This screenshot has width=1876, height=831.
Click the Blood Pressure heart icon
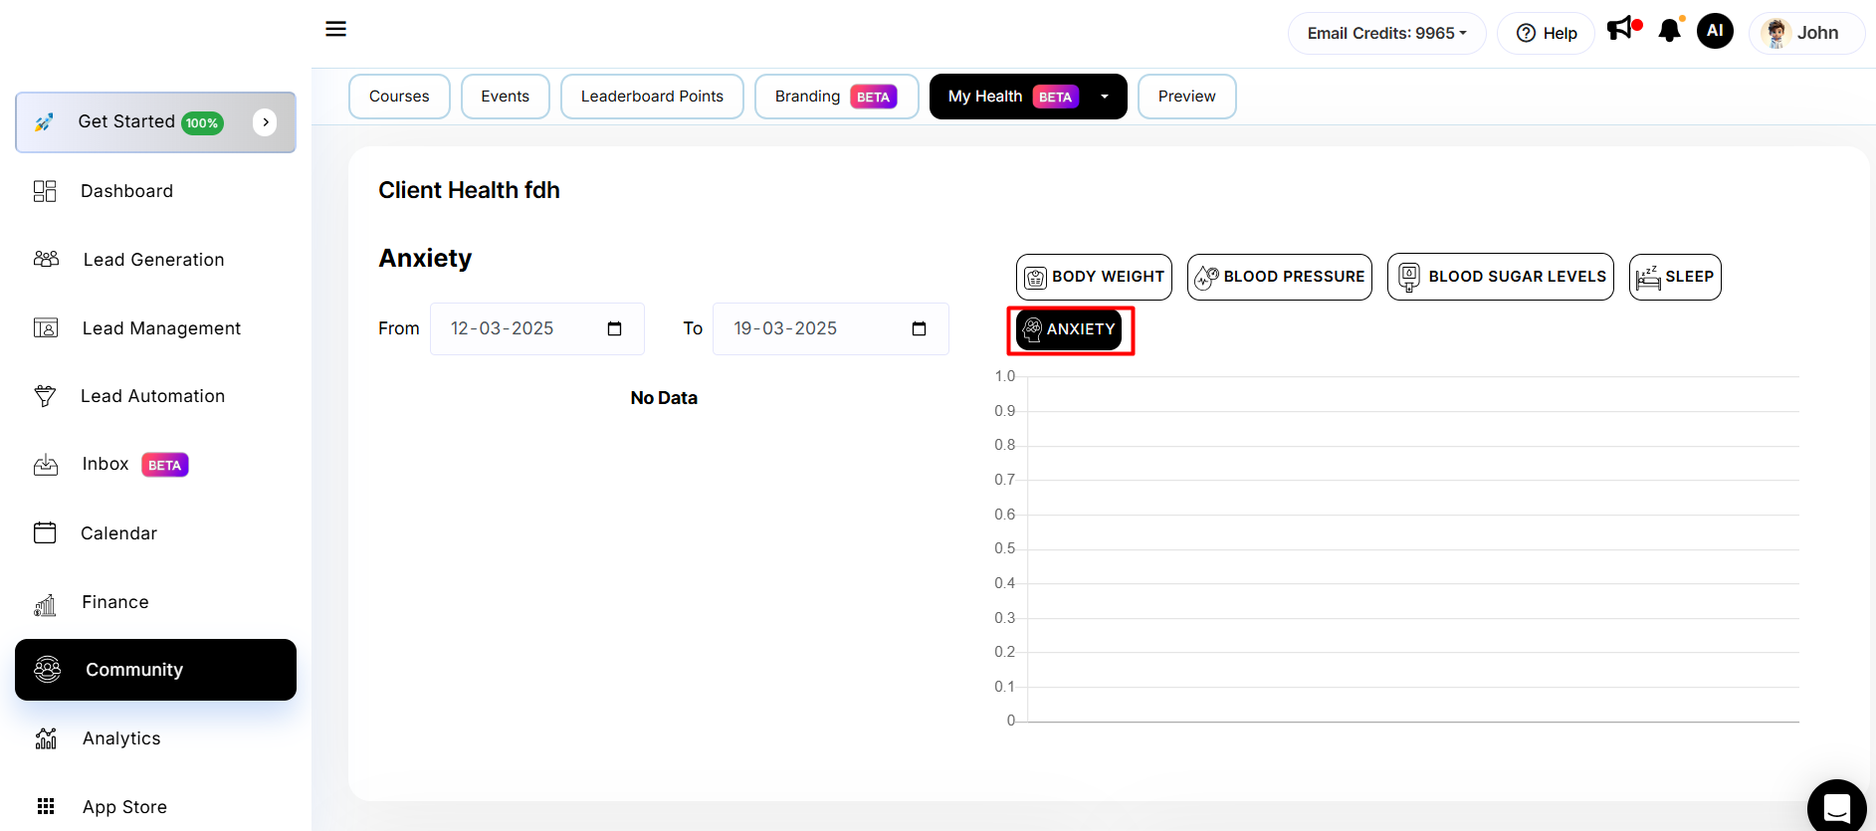pyautogui.click(x=1206, y=278)
